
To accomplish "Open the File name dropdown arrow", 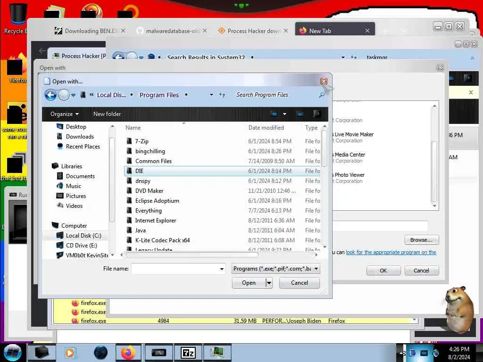I will pyautogui.click(x=222, y=269).
